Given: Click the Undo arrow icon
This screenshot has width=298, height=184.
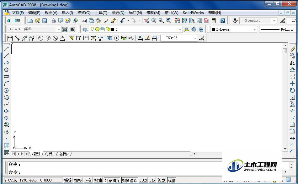Looking at the screenshot, I should tap(123, 20).
